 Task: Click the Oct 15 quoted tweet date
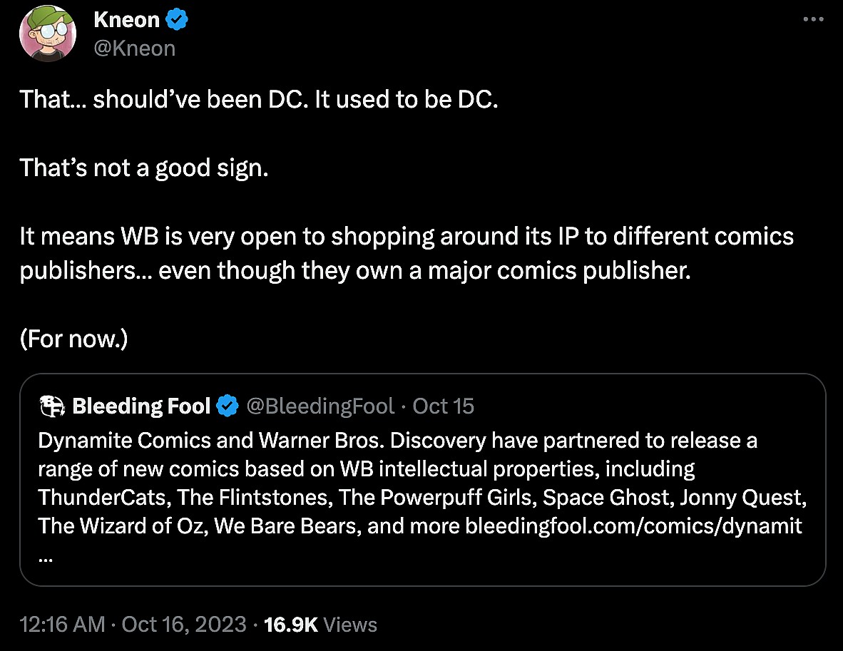(x=443, y=406)
